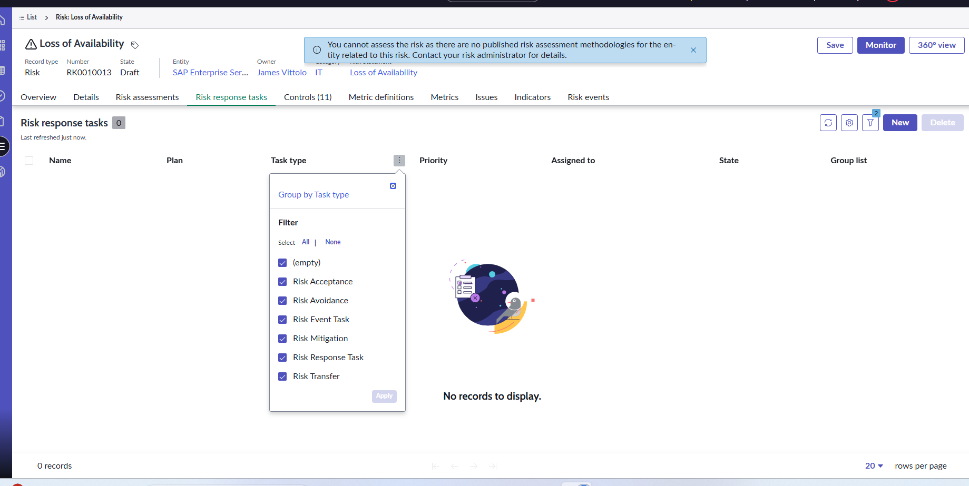
Task: Tick the select-all rows checkbox in header
Action: click(x=29, y=161)
